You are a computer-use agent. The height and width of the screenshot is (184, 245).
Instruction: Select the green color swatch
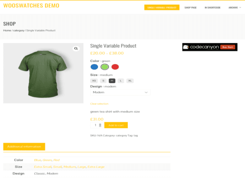pos(105,67)
